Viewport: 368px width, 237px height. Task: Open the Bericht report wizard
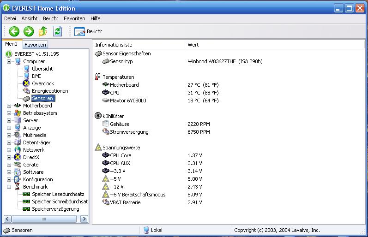coord(88,31)
